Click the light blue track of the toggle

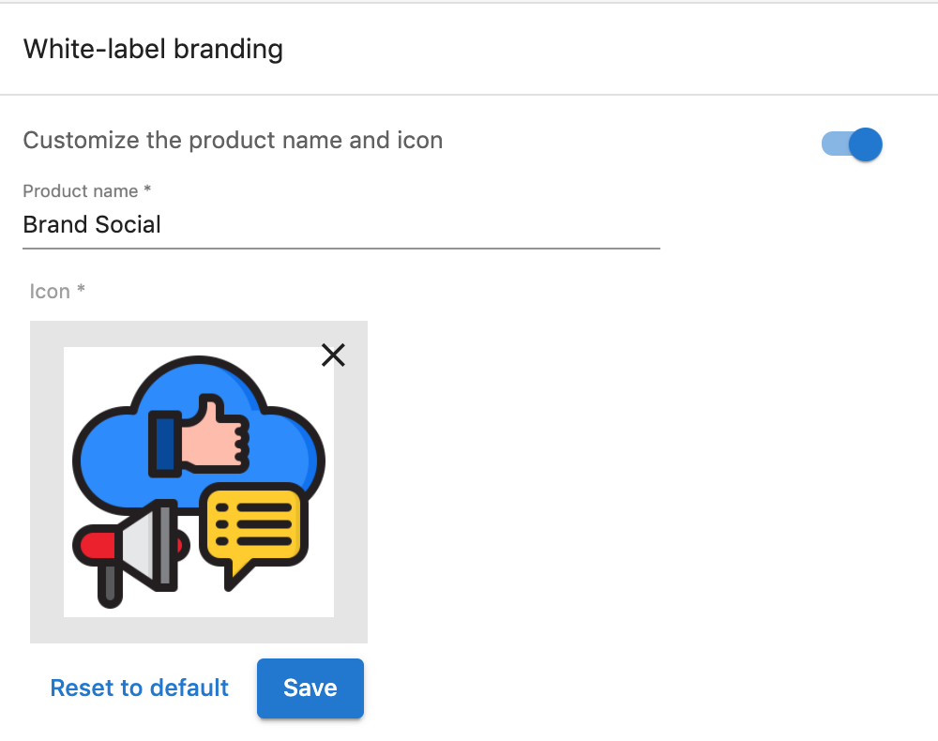point(835,144)
